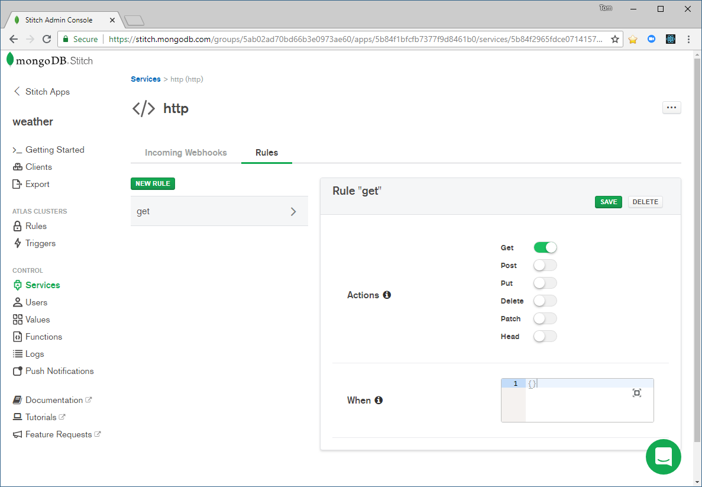Click the Users person icon

pos(18,302)
